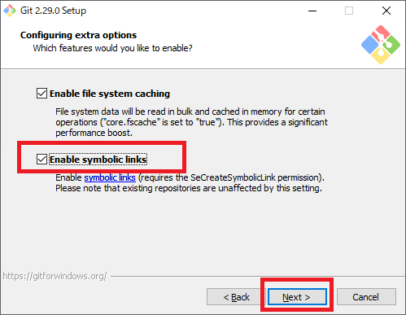
Task: Open the blue 'symbolic links' hyperlink
Action: pos(110,177)
